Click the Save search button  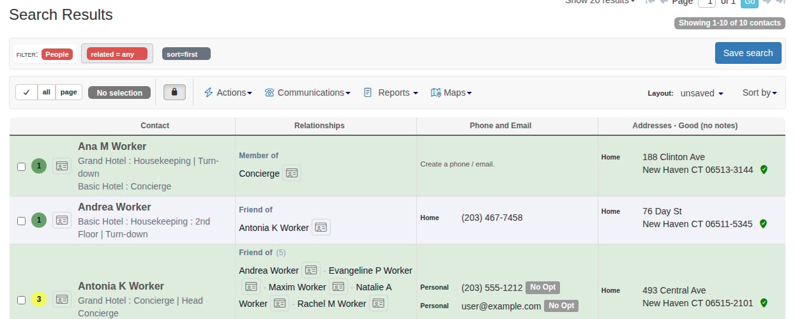click(x=748, y=53)
